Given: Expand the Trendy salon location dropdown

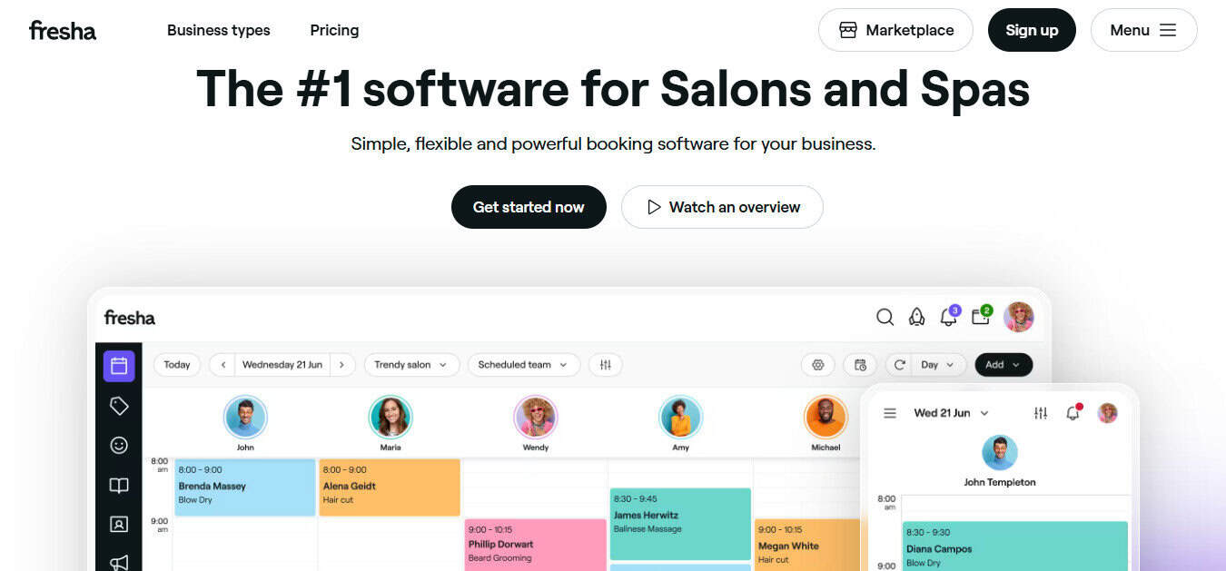Looking at the screenshot, I should [410, 365].
